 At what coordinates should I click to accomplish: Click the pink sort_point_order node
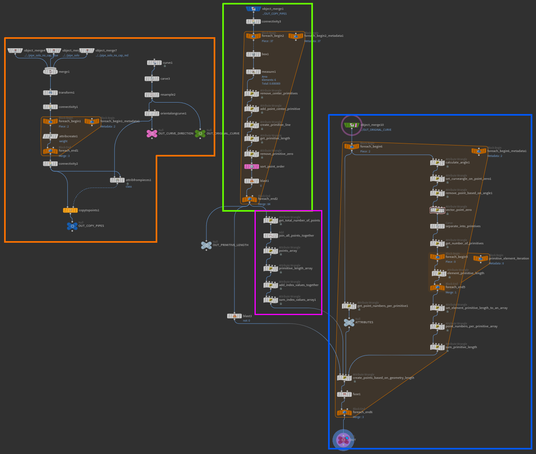click(252, 166)
